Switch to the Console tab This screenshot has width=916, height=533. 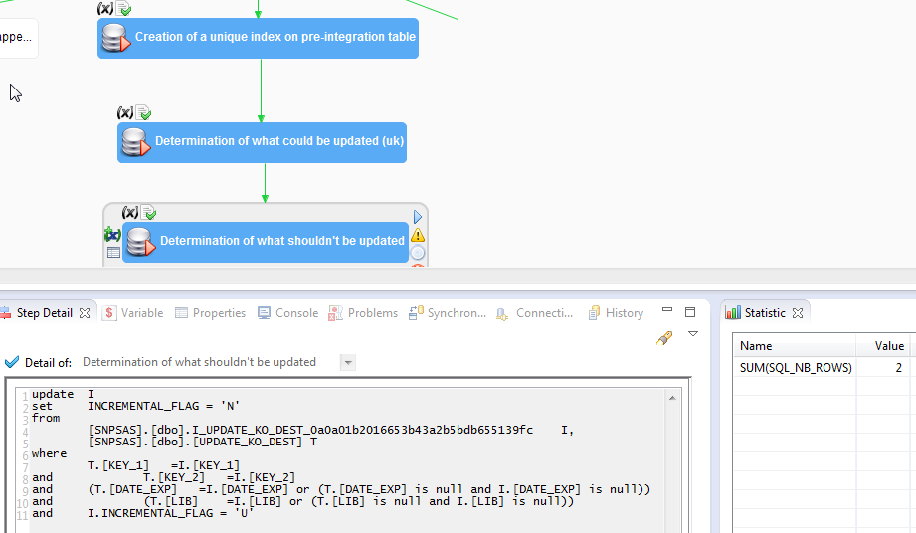pyautogui.click(x=288, y=313)
